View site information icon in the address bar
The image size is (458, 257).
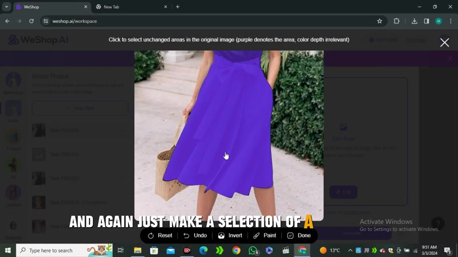click(46, 21)
